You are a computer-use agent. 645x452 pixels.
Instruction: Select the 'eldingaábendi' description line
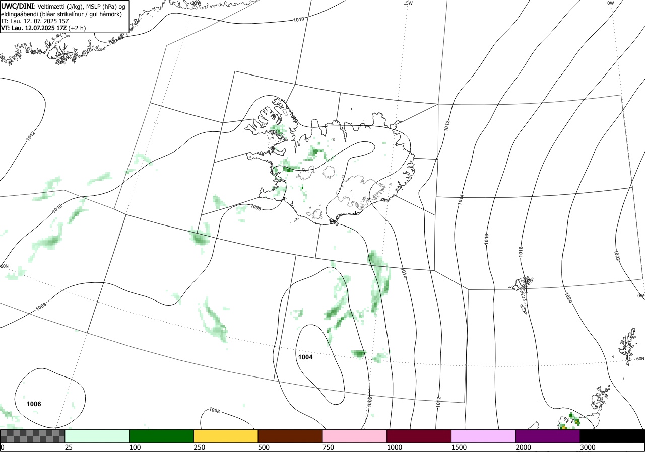pyautogui.click(x=61, y=14)
